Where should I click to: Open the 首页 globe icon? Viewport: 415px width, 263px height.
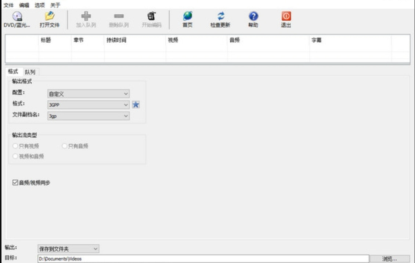coord(188,16)
